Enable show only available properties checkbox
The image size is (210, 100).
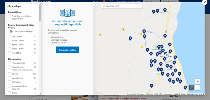point(9,16)
